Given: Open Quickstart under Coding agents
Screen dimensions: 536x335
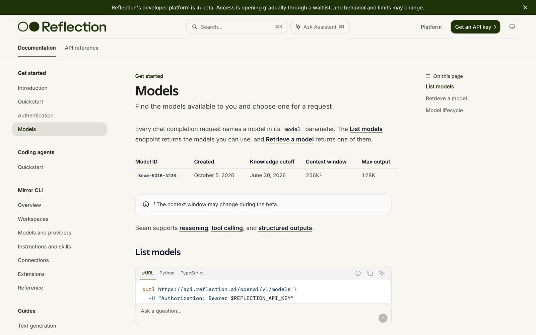Looking at the screenshot, I should pyautogui.click(x=30, y=167).
